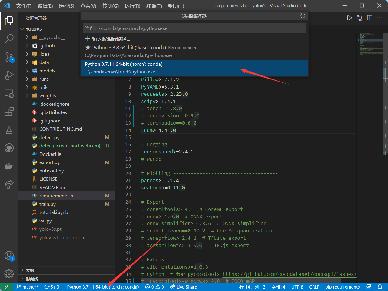Screen dimensions: 388x291
Task: Change CRLF end of line sequence
Action: click(x=314, y=287)
